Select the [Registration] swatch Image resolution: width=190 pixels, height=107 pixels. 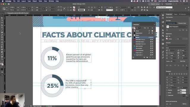click(143, 33)
